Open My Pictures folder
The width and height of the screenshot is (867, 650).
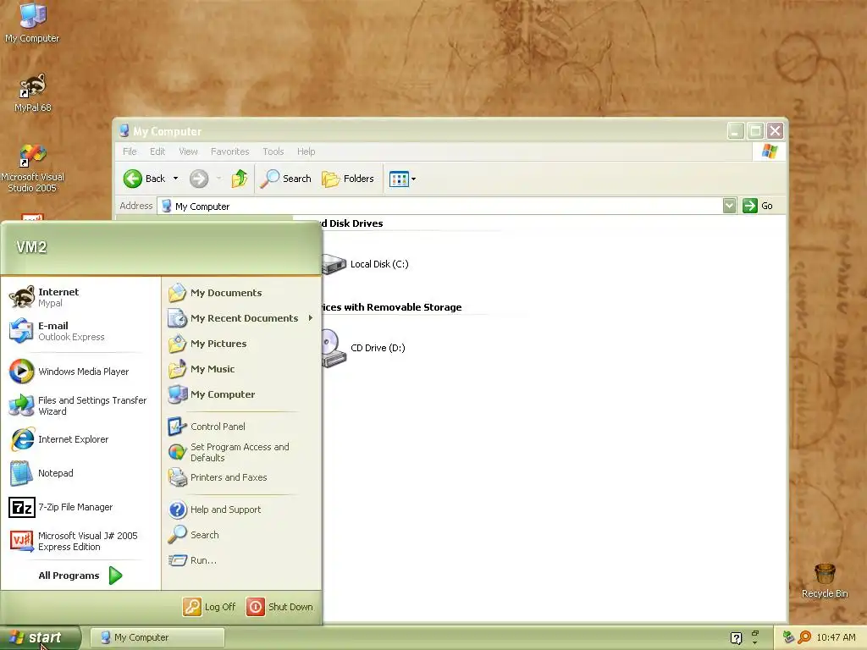[241, 344]
